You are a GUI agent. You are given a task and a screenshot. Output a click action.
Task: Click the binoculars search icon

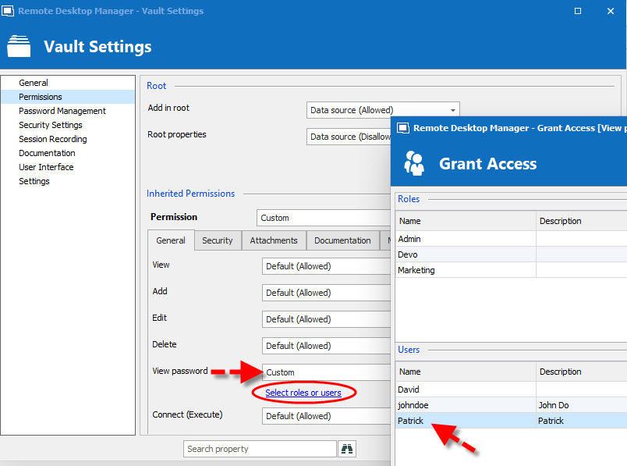pos(347,449)
